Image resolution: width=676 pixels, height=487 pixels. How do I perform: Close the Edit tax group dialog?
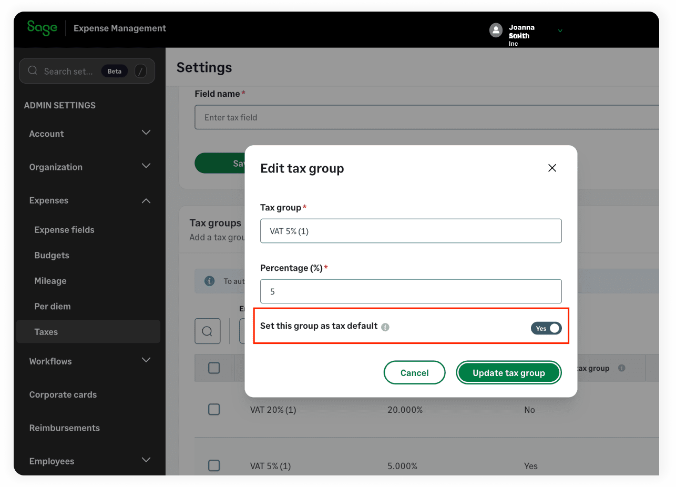pyautogui.click(x=552, y=168)
